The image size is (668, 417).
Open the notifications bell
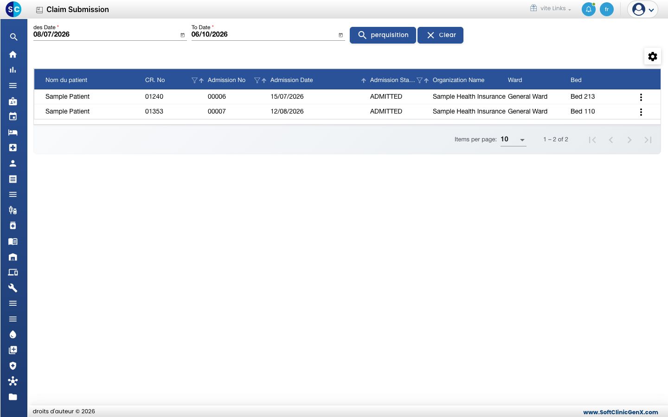pyautogui.click(x=589, y=9)
